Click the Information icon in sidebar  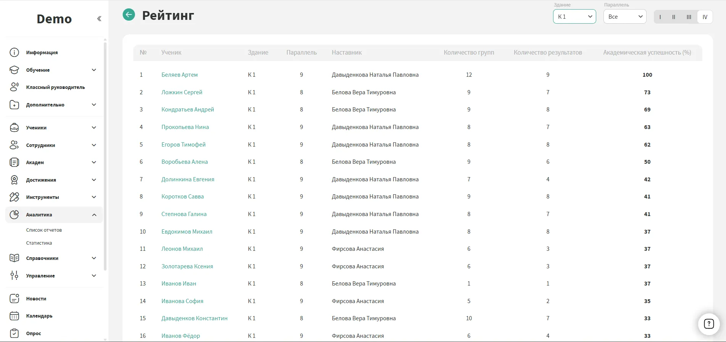(x=14, y=53)
